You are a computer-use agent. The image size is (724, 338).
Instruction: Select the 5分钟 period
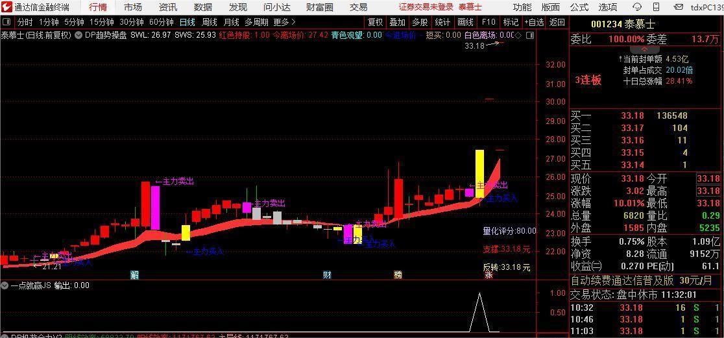click(74, 22)
